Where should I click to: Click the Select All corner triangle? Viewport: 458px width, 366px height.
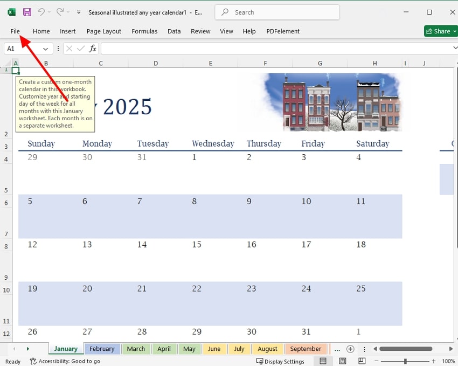pos(9,64)
